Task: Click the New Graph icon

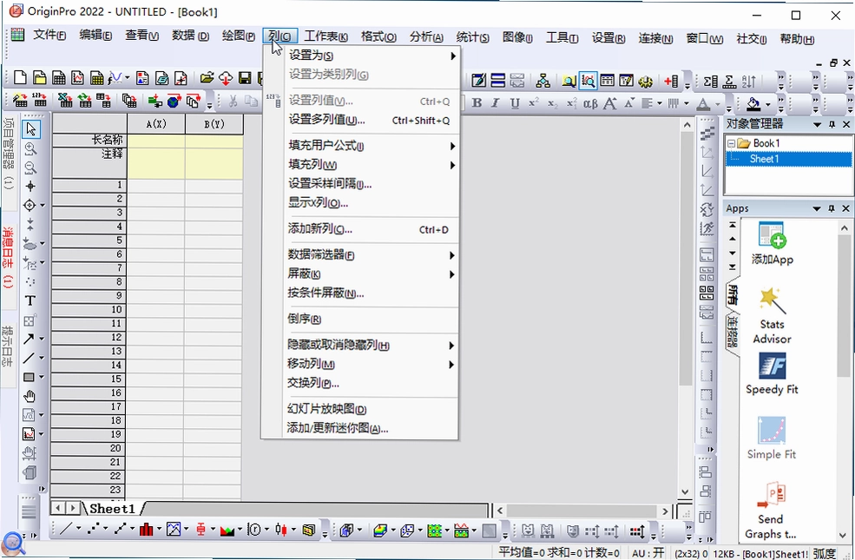Action: [x=77, y=78]
